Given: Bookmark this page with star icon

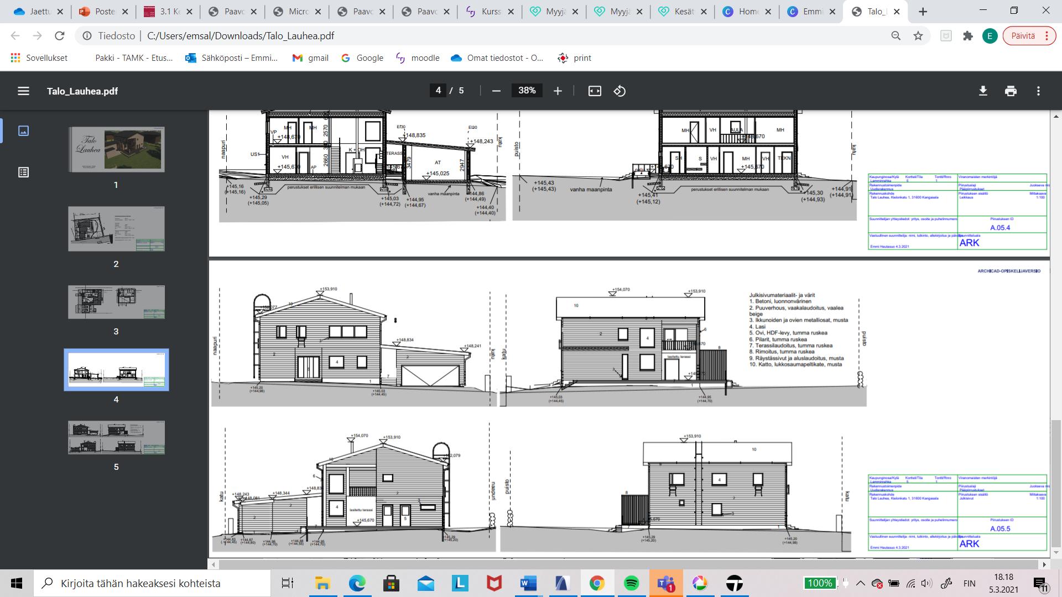Looking at the screenshot, I should tap(918, 36).
